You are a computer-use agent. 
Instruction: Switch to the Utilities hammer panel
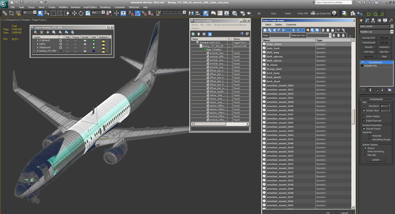tap(391, 20)
